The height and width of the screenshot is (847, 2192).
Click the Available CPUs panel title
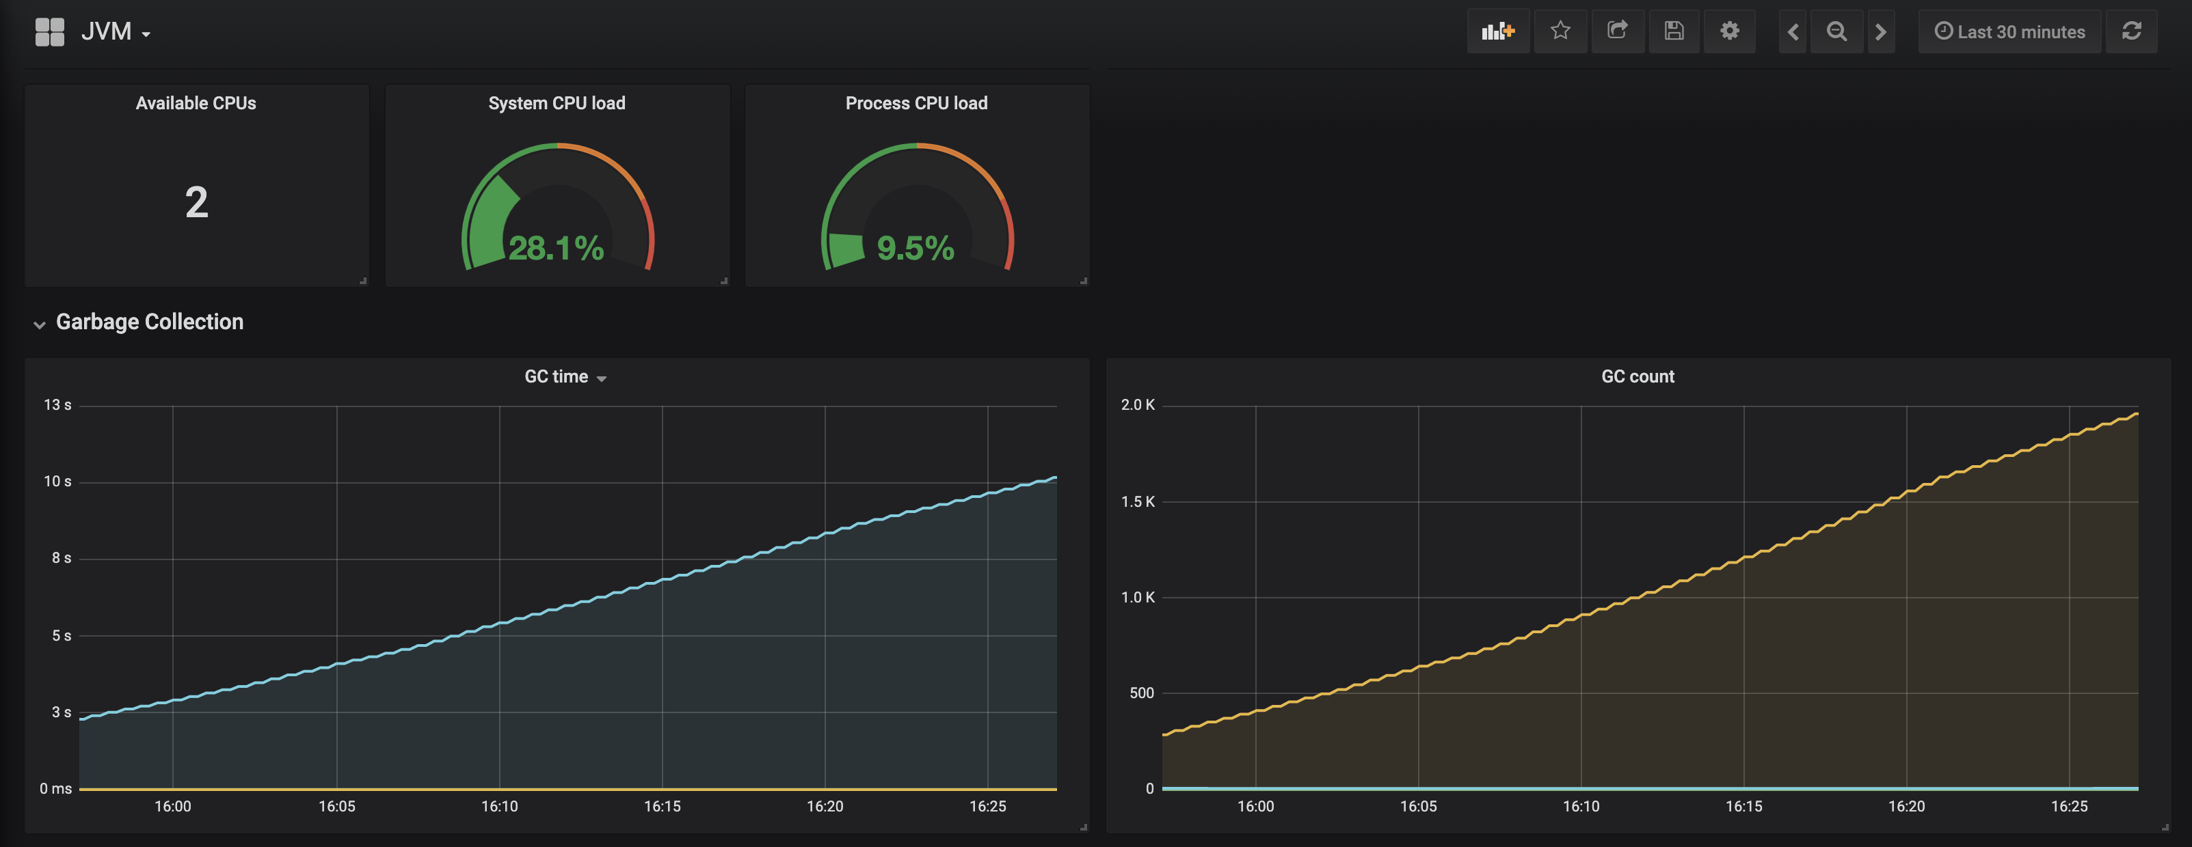[196, 103]
